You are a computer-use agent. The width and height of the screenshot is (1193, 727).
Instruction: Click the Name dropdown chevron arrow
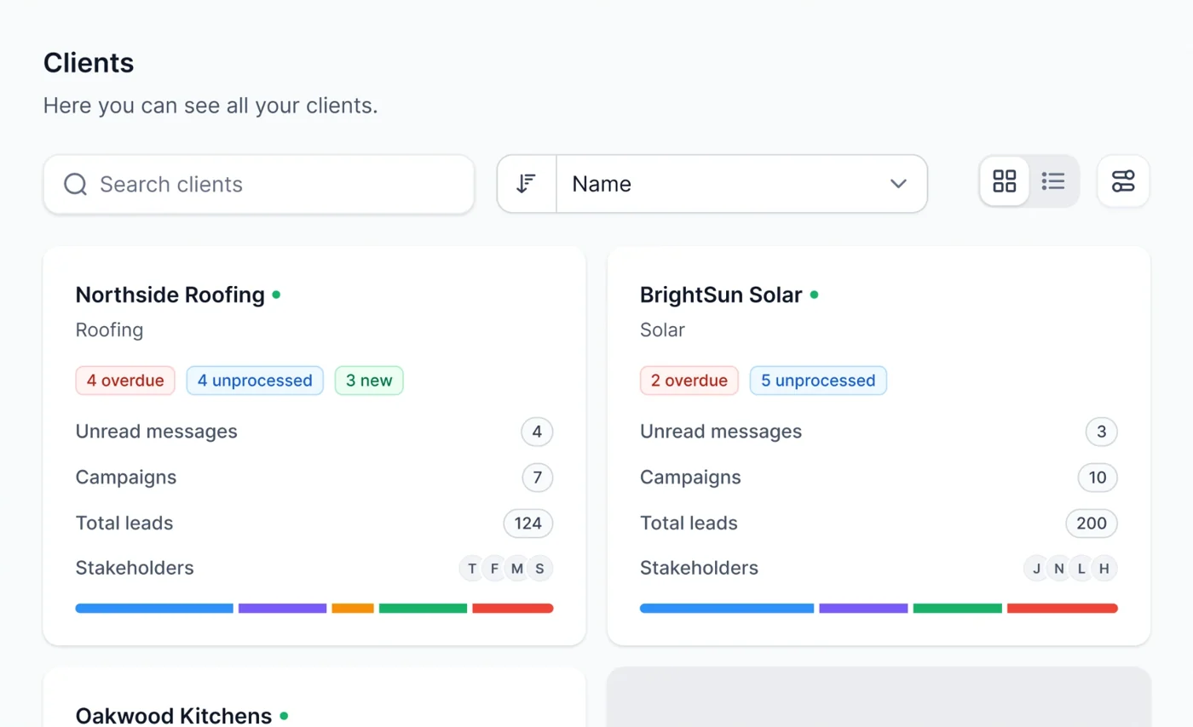tap(898, 184)
